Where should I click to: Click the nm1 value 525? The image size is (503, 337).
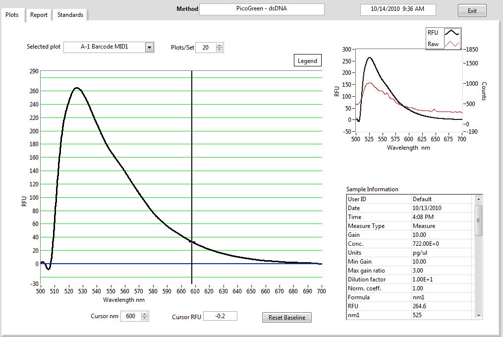417,315
